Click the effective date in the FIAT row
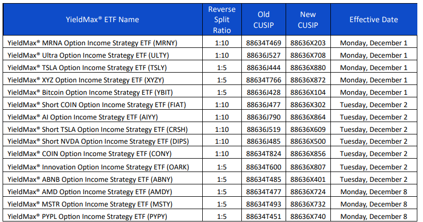The height and width of the screenshot is (222, 423). click(x=374, y=105)
